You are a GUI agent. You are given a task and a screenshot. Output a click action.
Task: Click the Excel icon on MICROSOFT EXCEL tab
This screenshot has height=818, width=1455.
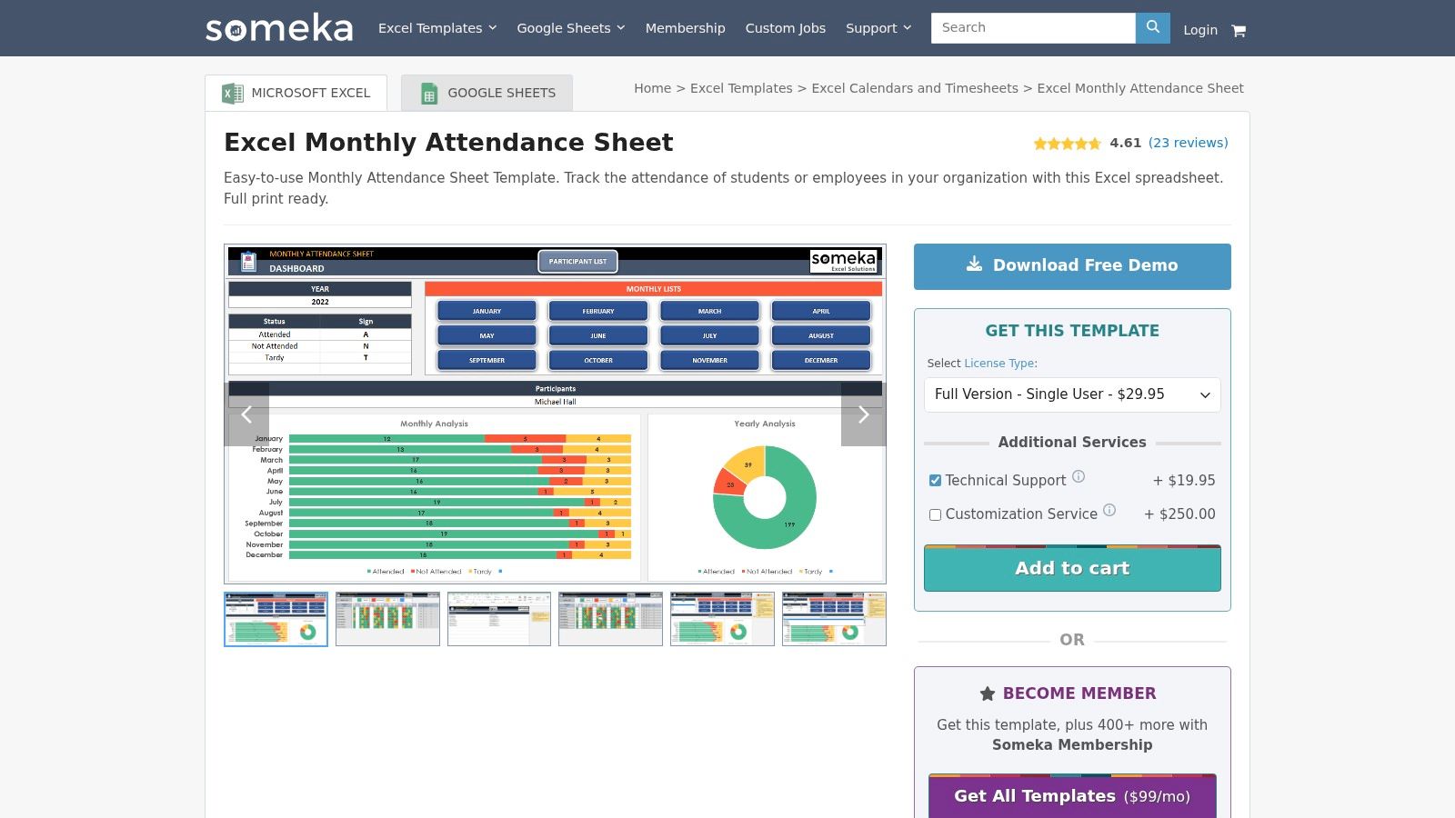pyautogui.click(x=232, y=92)
